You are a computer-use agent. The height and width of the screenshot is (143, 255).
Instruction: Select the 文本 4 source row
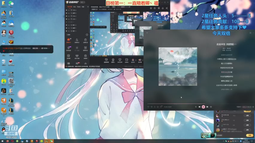pos(77,10)
